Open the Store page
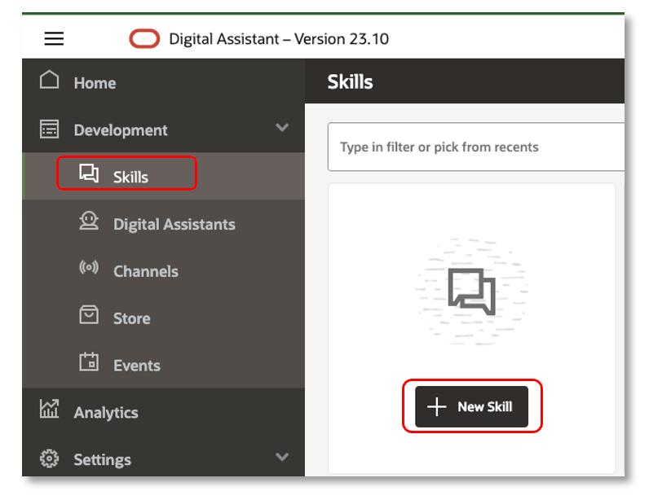Viewport: 649px width, 500px height. 164,318
